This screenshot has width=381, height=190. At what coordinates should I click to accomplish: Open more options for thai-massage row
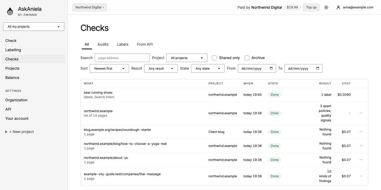361,176
